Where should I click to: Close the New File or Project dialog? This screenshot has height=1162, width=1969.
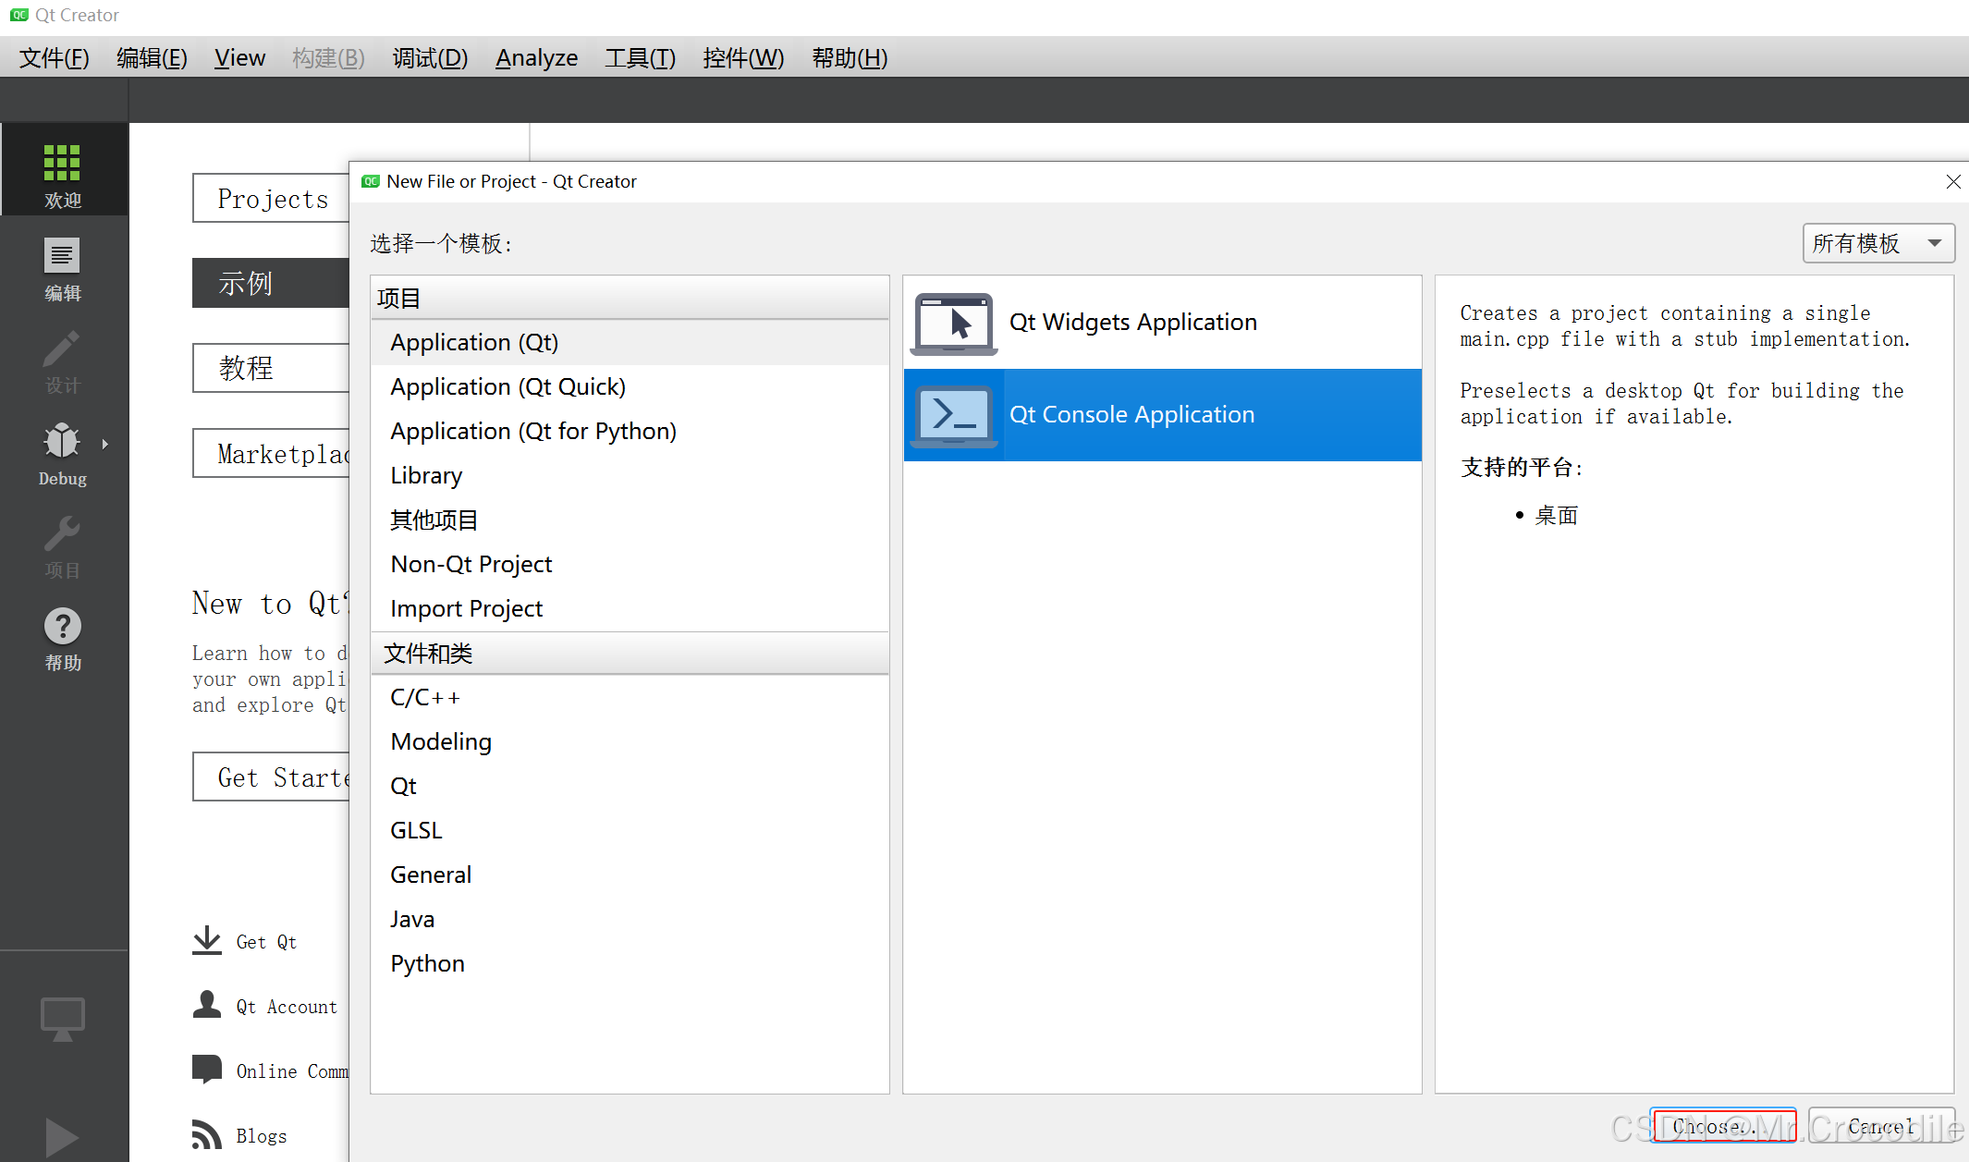point(1952,181)
